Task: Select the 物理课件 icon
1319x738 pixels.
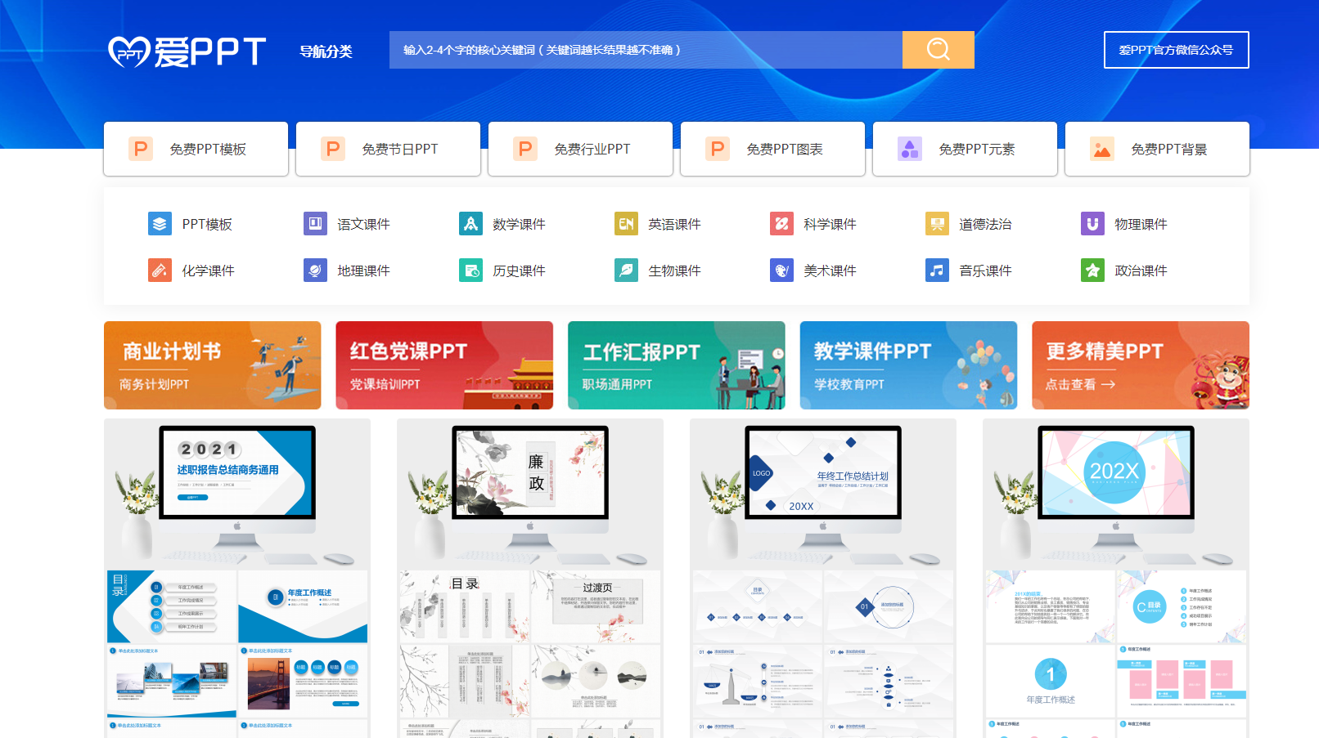Action: (x=1092, y=223)
